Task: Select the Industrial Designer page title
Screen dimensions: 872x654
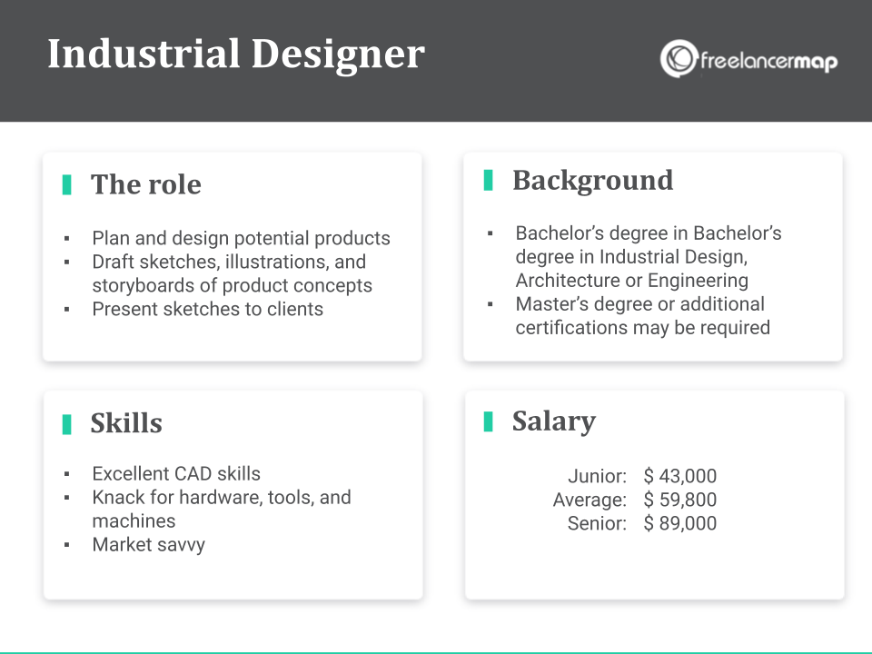Action: tap(236, 55)
